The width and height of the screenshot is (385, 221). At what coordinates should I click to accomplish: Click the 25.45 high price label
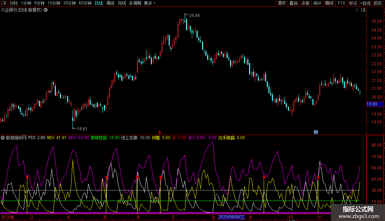tap(195, 16)
